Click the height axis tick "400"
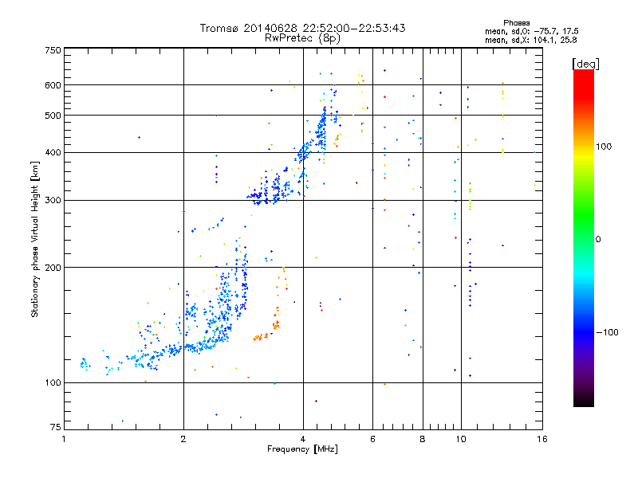 pyautogui.click(x=53, y=153)
